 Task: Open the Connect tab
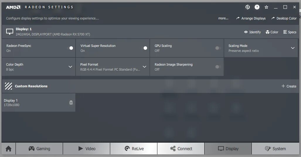[x=181, y=149]
